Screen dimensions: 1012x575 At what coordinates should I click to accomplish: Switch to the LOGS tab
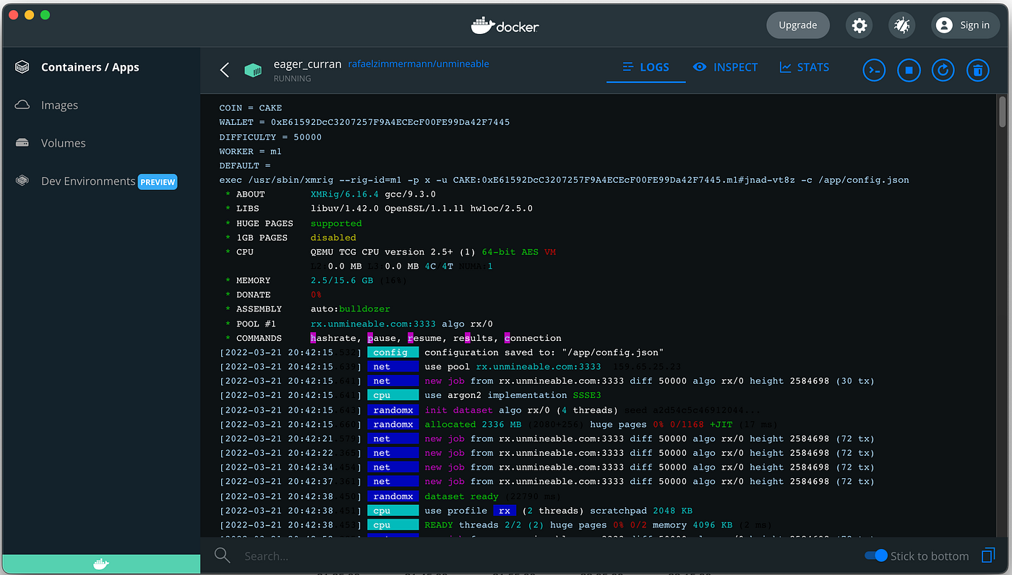click(x=646, y=67)
